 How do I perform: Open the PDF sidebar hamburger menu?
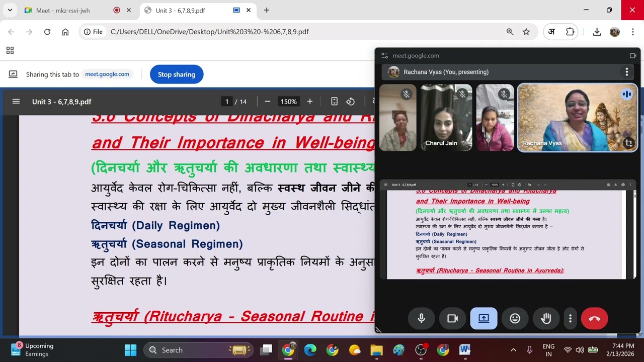pos(16,102)
